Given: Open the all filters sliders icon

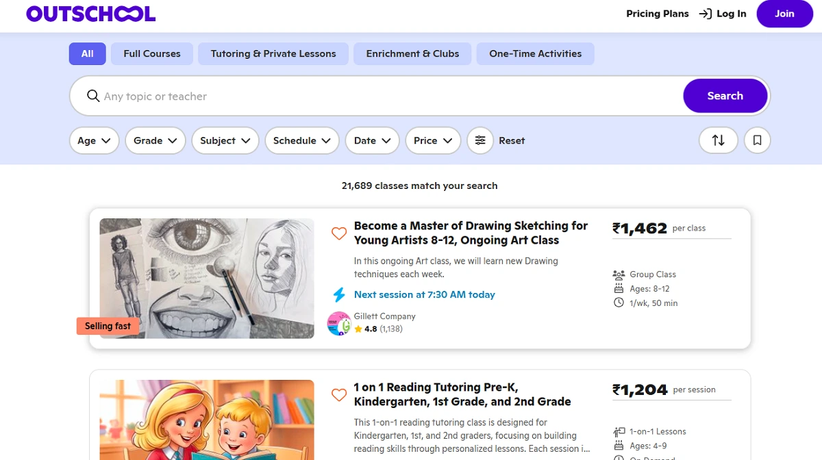Looking at the screenshot, I should [x=480, y=140].
